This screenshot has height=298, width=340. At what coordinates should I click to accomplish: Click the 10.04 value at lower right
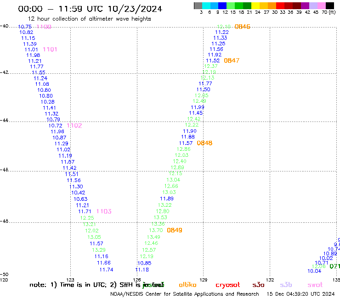point(314,271)
